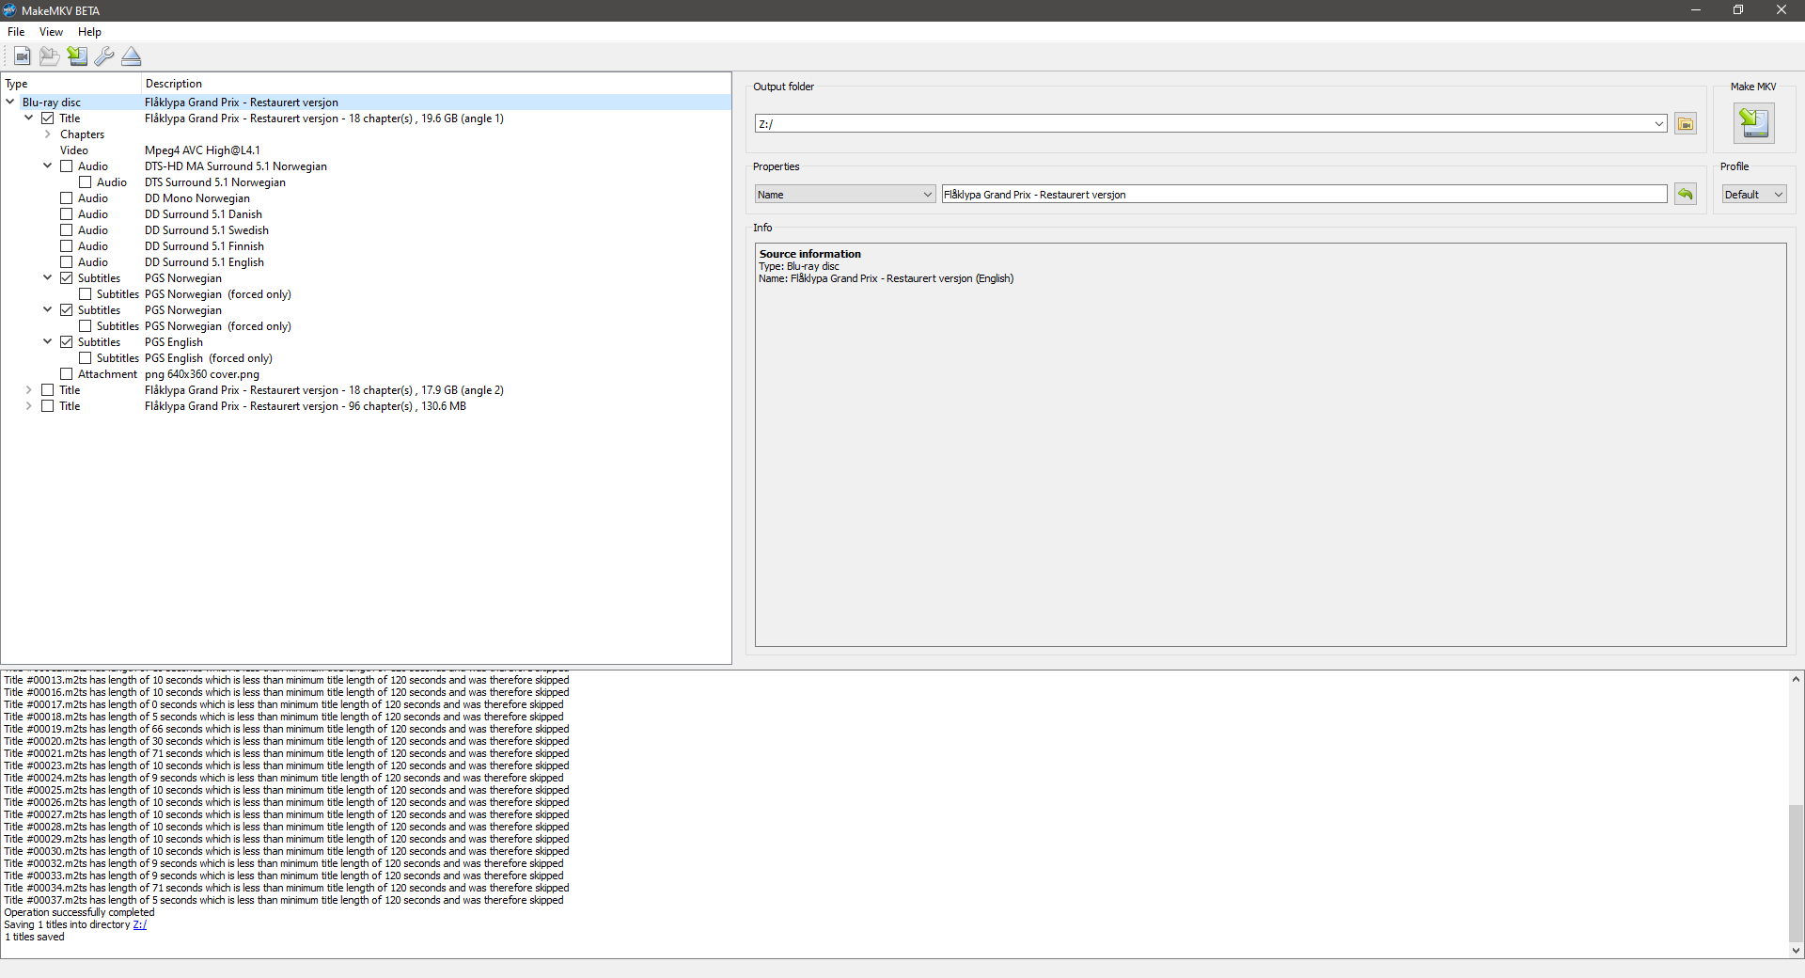Open the View menu
Screen dimensions: 1805x978
click(51, 31)
